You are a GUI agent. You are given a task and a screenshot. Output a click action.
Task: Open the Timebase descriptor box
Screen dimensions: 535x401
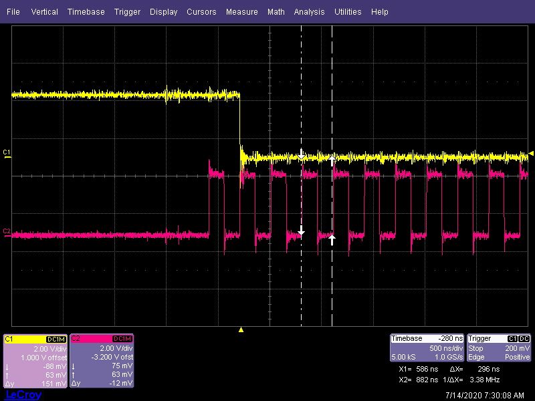coord(427,348)
